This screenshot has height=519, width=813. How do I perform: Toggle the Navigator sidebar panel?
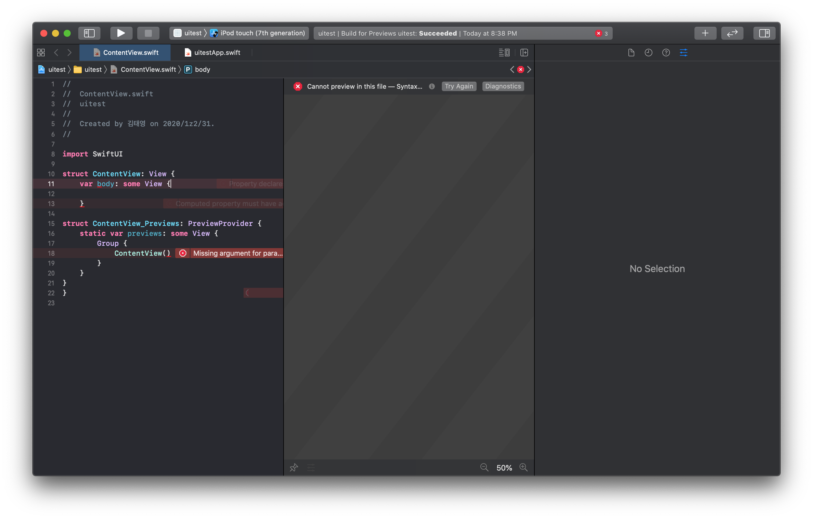[89, 33]
